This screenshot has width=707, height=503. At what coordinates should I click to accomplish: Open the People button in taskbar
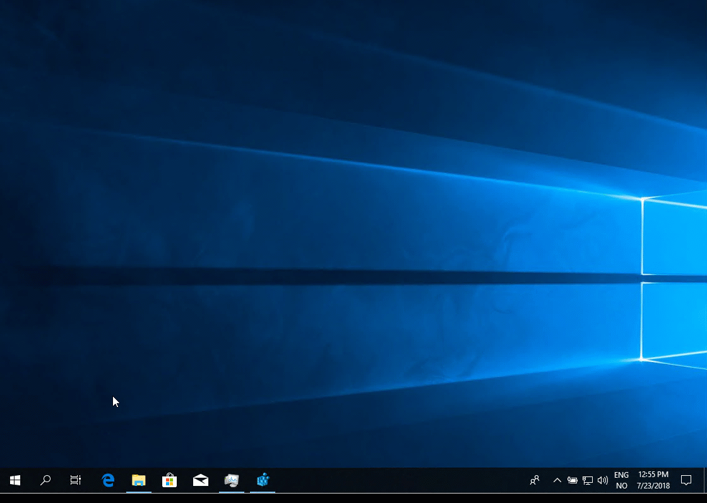(x=535, y=480)
